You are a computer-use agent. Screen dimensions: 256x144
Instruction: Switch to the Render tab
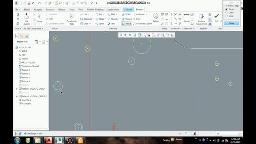pos(62,10)
